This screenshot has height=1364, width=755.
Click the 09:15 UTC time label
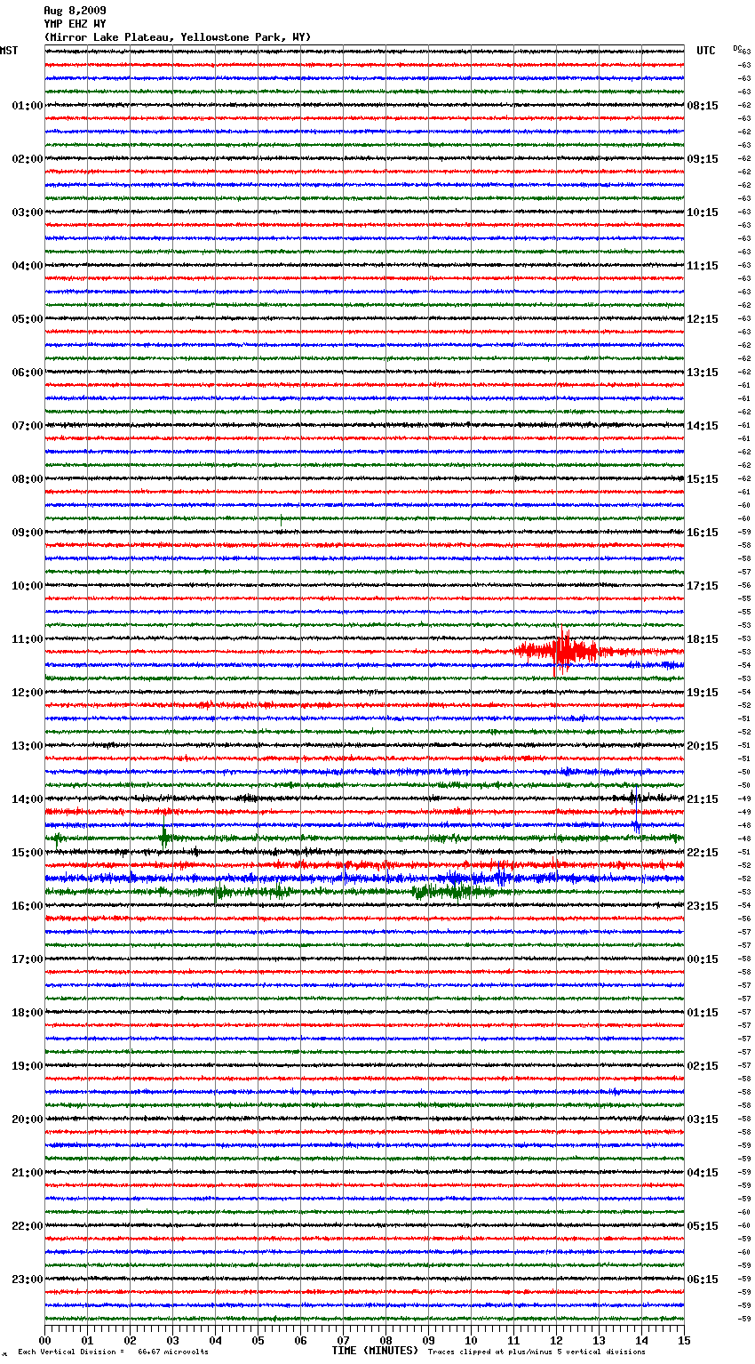point(703,159)
